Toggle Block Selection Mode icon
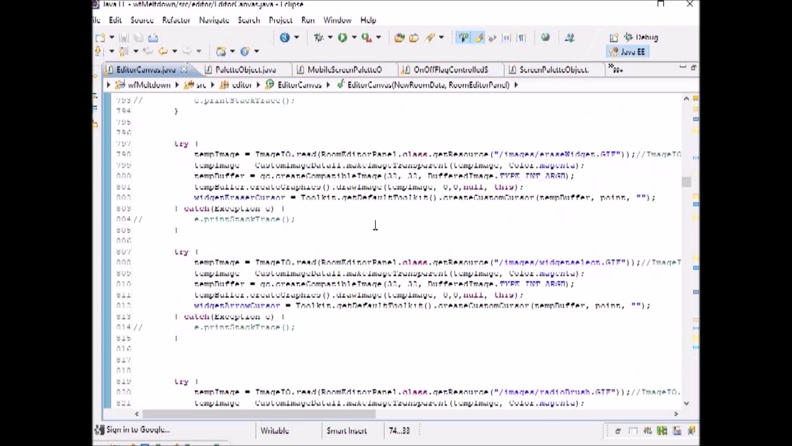The height and width of the screenshot is (446, 792). click(507, 38)
